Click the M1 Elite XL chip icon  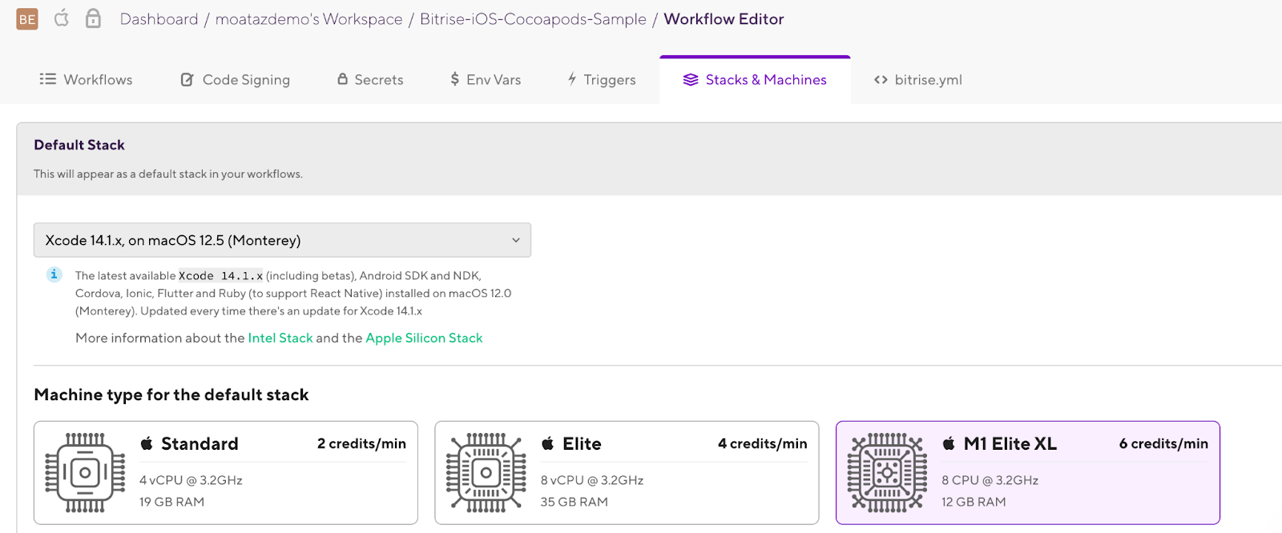pos(887,472)
